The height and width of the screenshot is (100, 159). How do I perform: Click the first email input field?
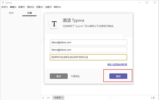coord(89,42)
